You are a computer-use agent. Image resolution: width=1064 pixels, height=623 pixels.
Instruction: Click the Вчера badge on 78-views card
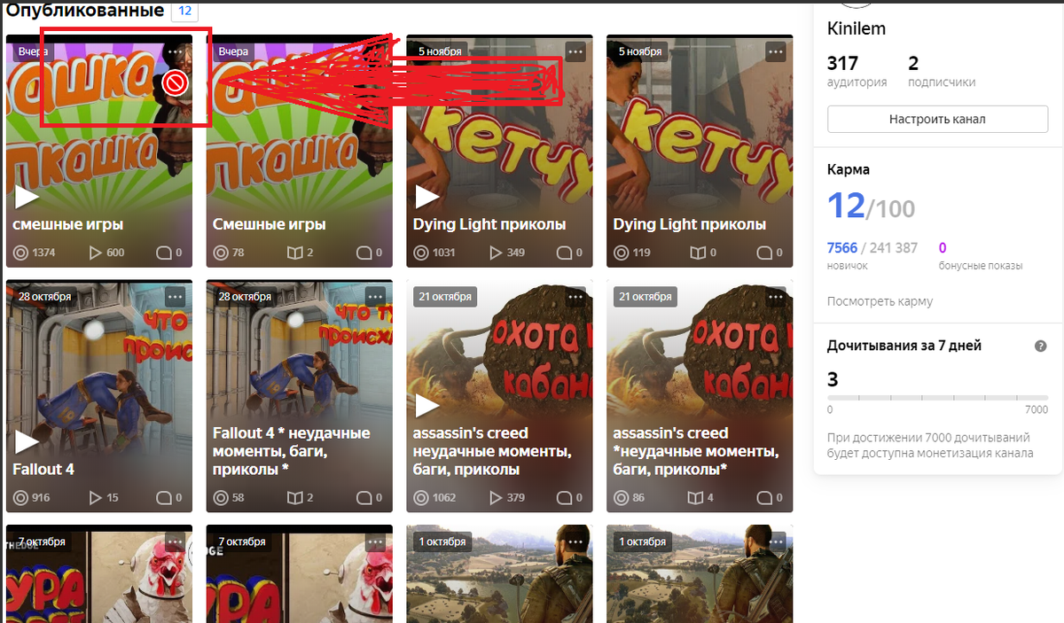(x=233, y=51)
